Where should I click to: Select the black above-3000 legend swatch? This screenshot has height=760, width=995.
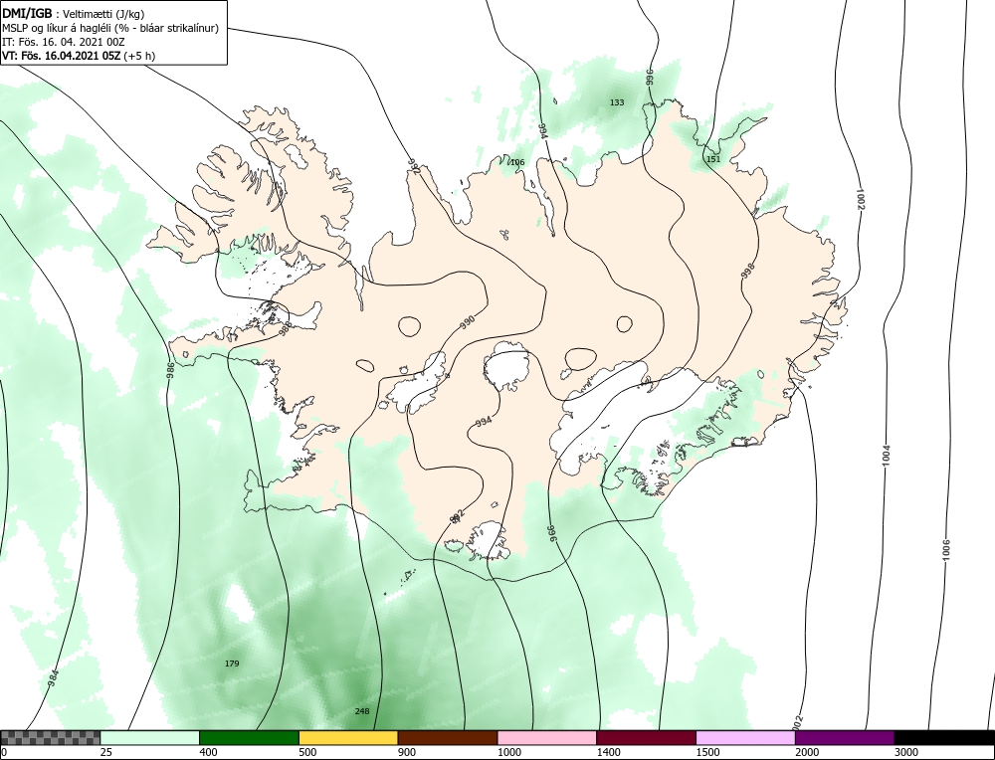click(944, 738)
